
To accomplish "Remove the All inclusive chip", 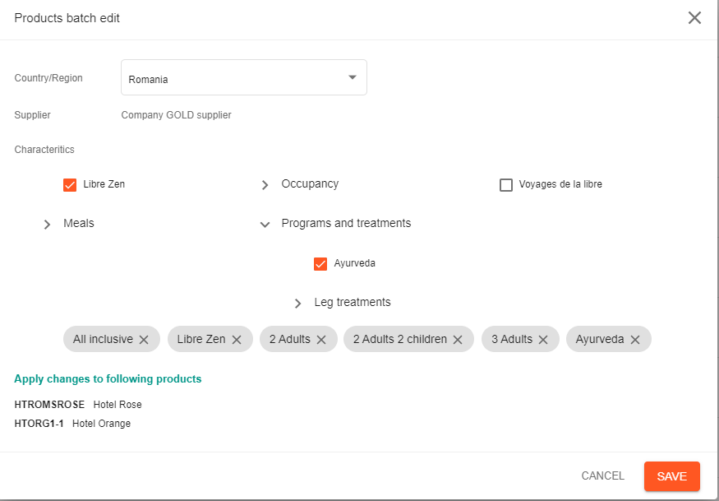I will tap(144, 340).
